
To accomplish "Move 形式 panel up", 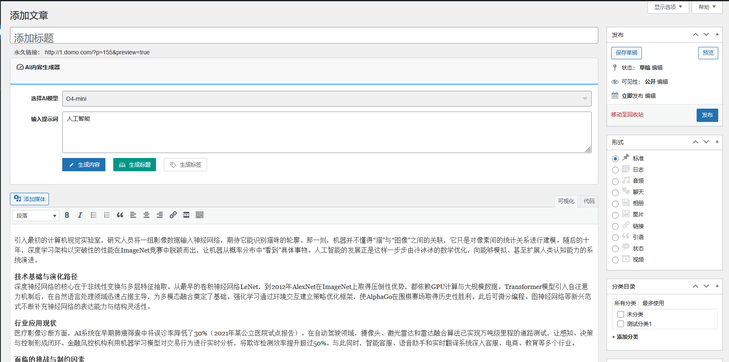I will point(695,142).
